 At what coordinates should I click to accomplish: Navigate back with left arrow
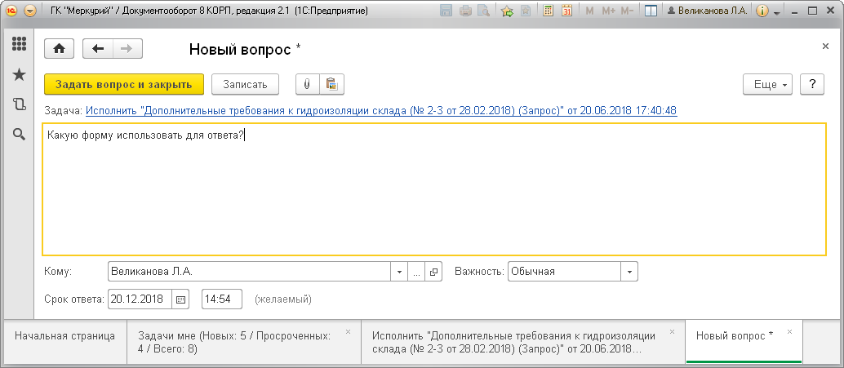click(x=97, y=49)
